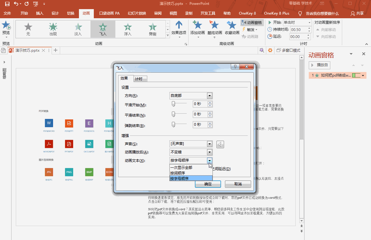
Task: Click the Redo icon in the title bar
Action: pos(26,4)
